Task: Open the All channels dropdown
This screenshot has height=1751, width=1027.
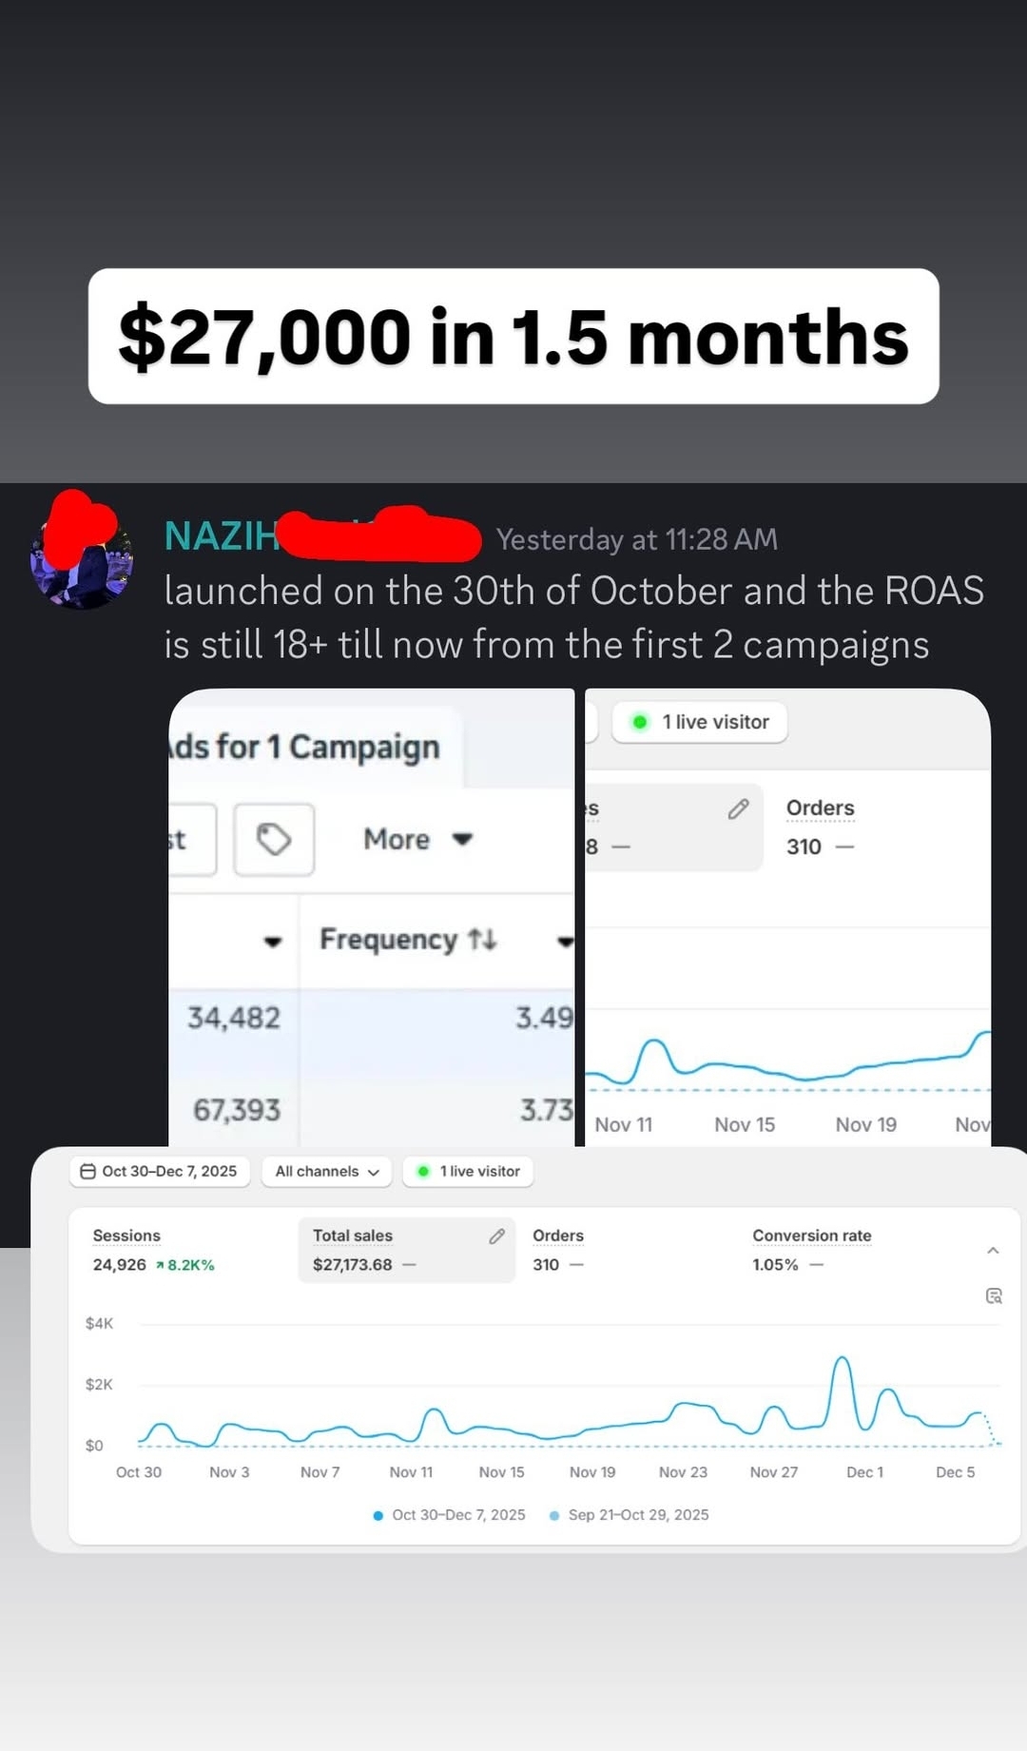Action: coord(326,1171)
